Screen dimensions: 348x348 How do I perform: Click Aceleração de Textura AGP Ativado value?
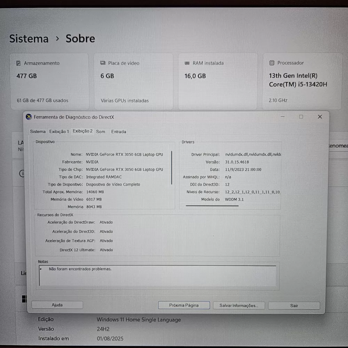pyautogui.click(x=106, y=240)
